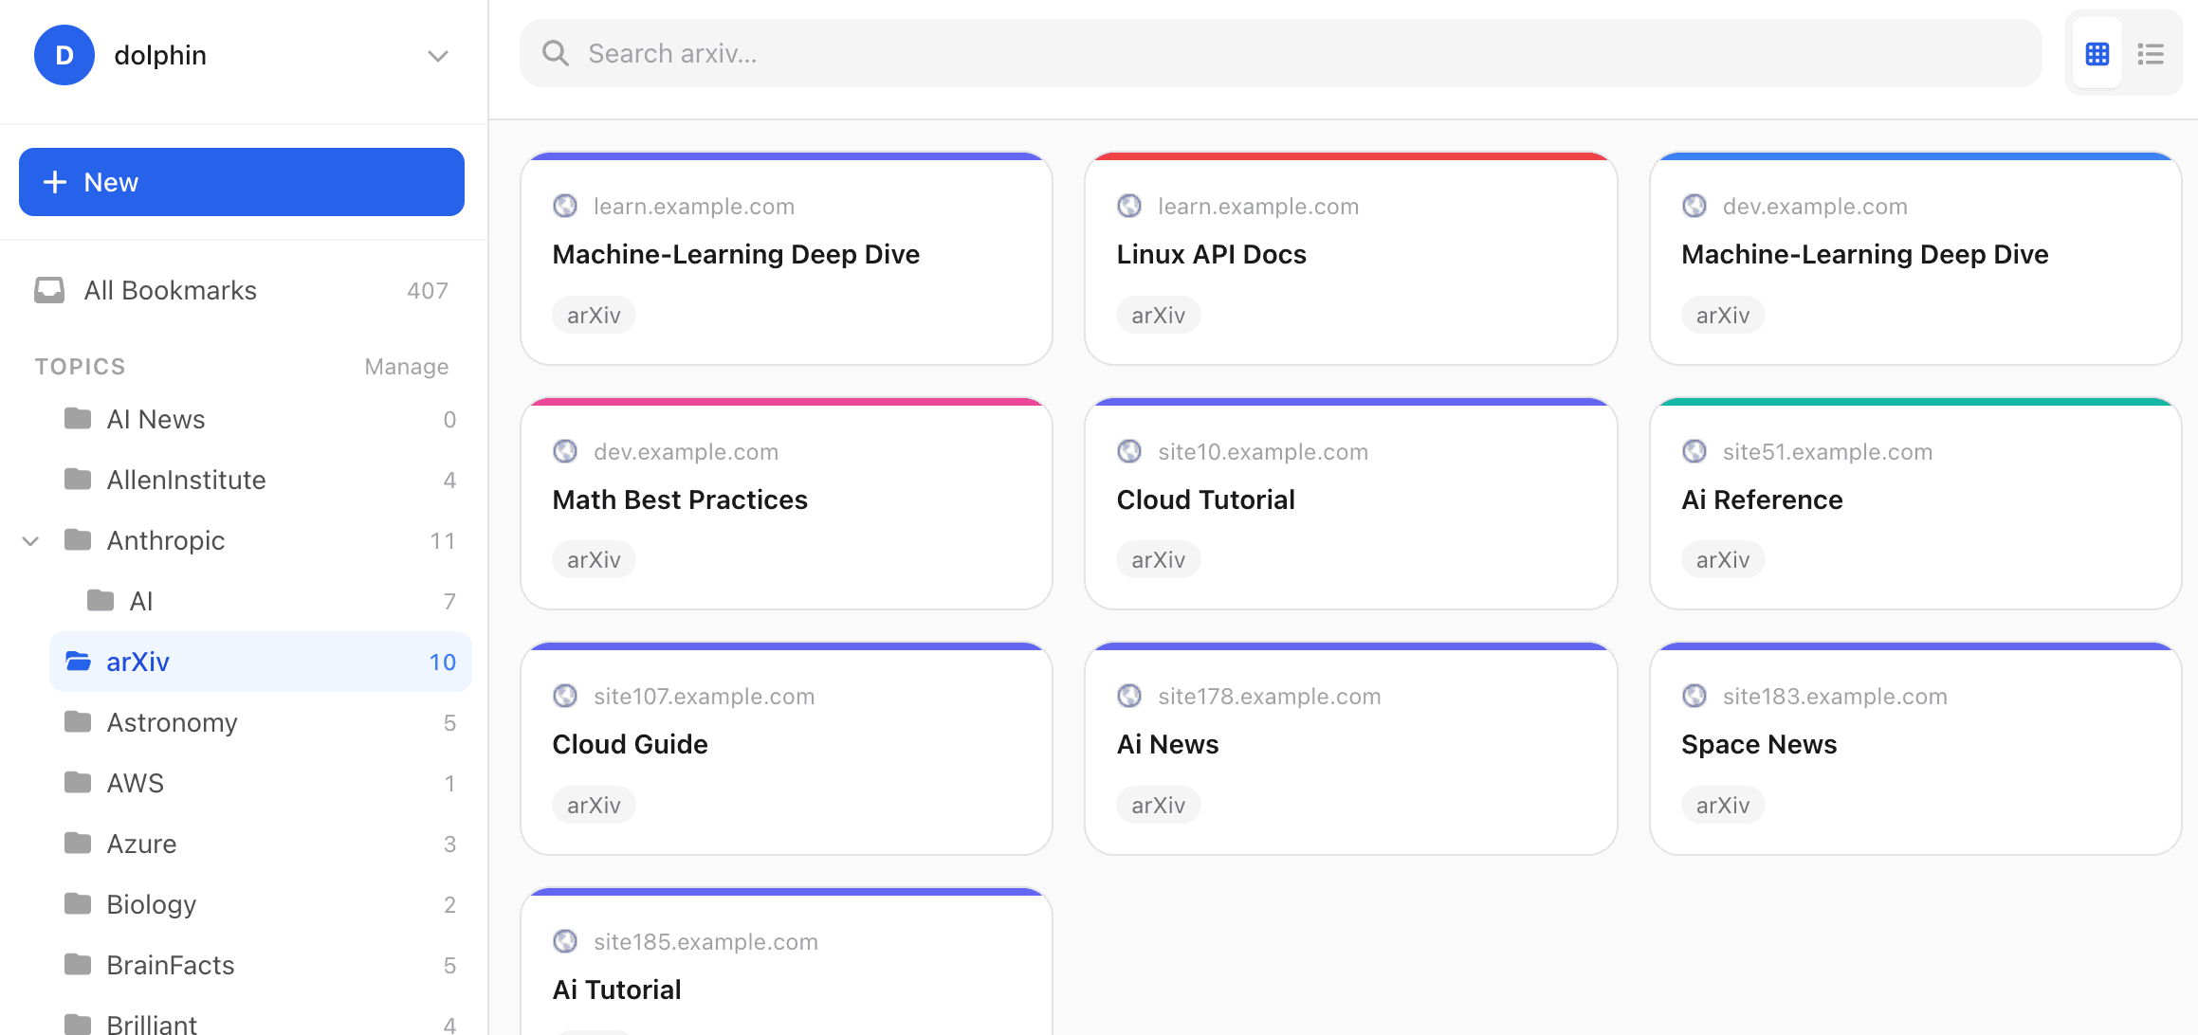2198x1035 pixels.
Task: Click the dolphin avatar circle
Action: tap(64, 55)
